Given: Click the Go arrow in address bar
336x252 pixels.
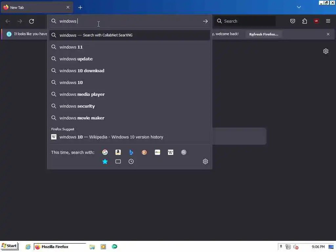Looking at the screenshot, I should tap(205, 21).
